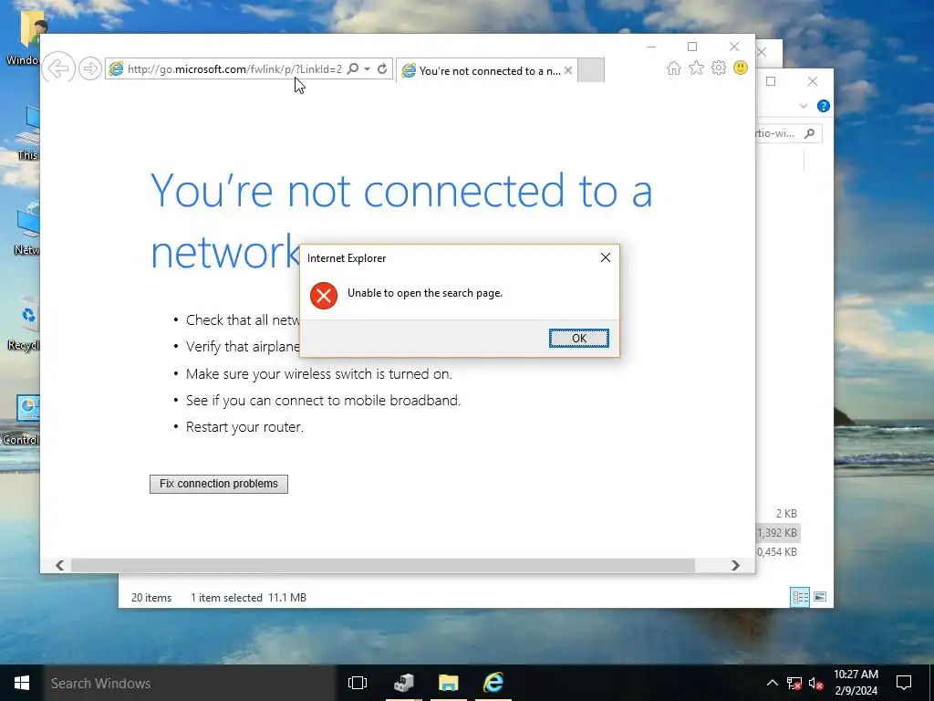
Task: Select the file row sized 2 KB
Action: tap(779, 513)
